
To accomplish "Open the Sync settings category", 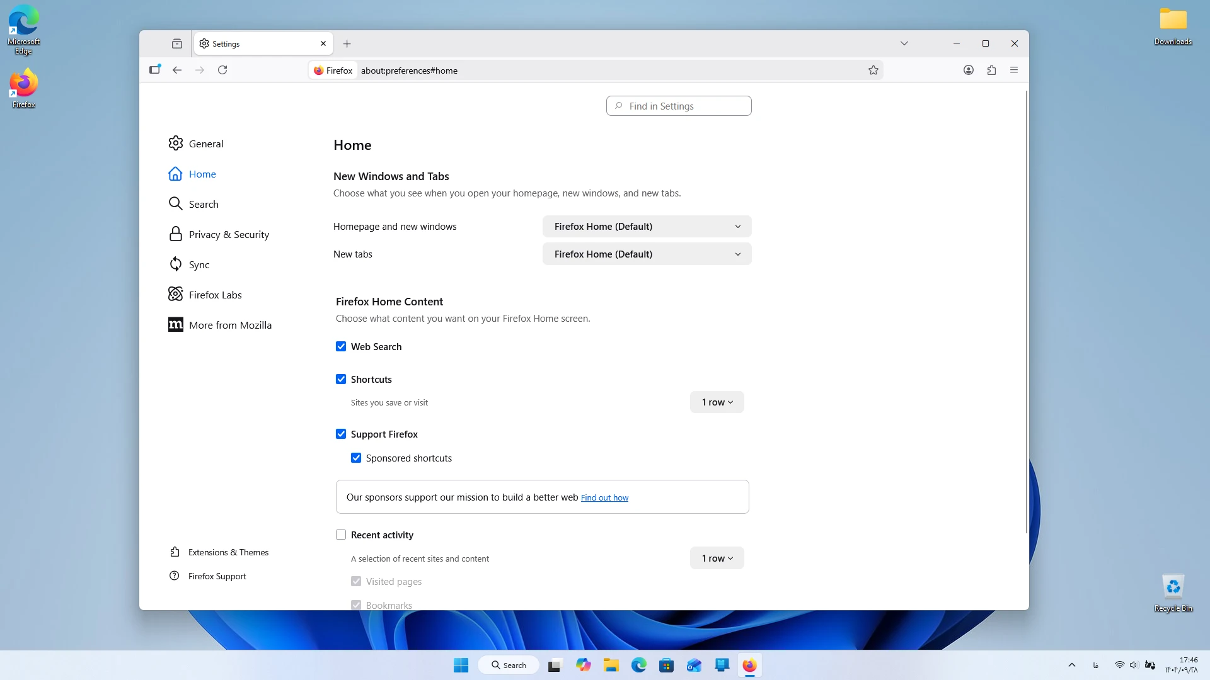I will coord(189,264).
